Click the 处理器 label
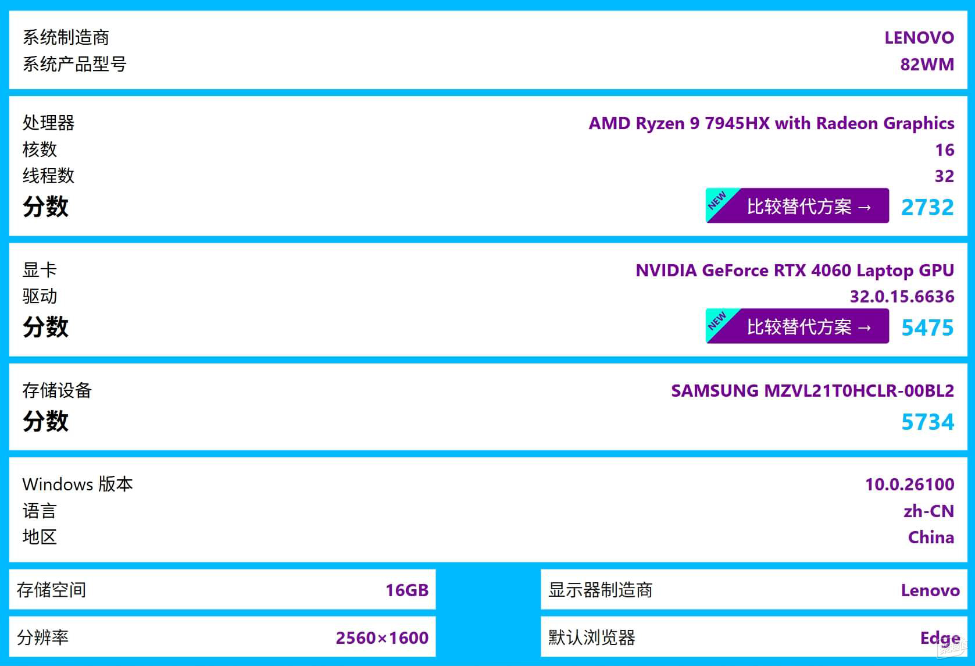 pos(48,123)
